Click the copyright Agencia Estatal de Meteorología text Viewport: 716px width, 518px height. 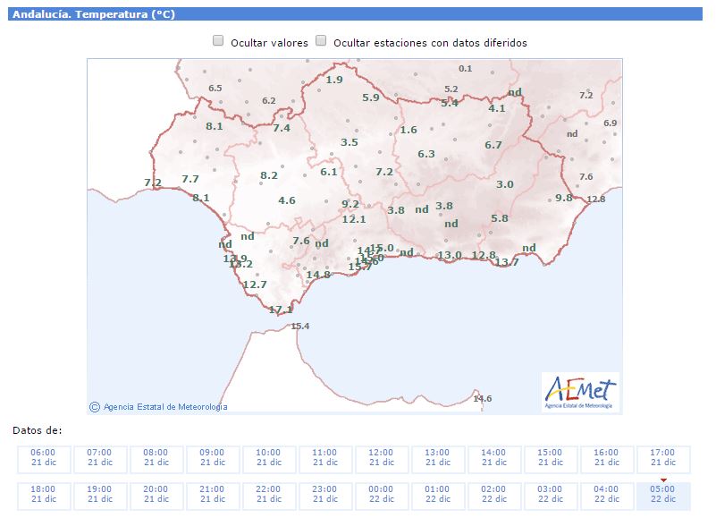tap(158, 407)
